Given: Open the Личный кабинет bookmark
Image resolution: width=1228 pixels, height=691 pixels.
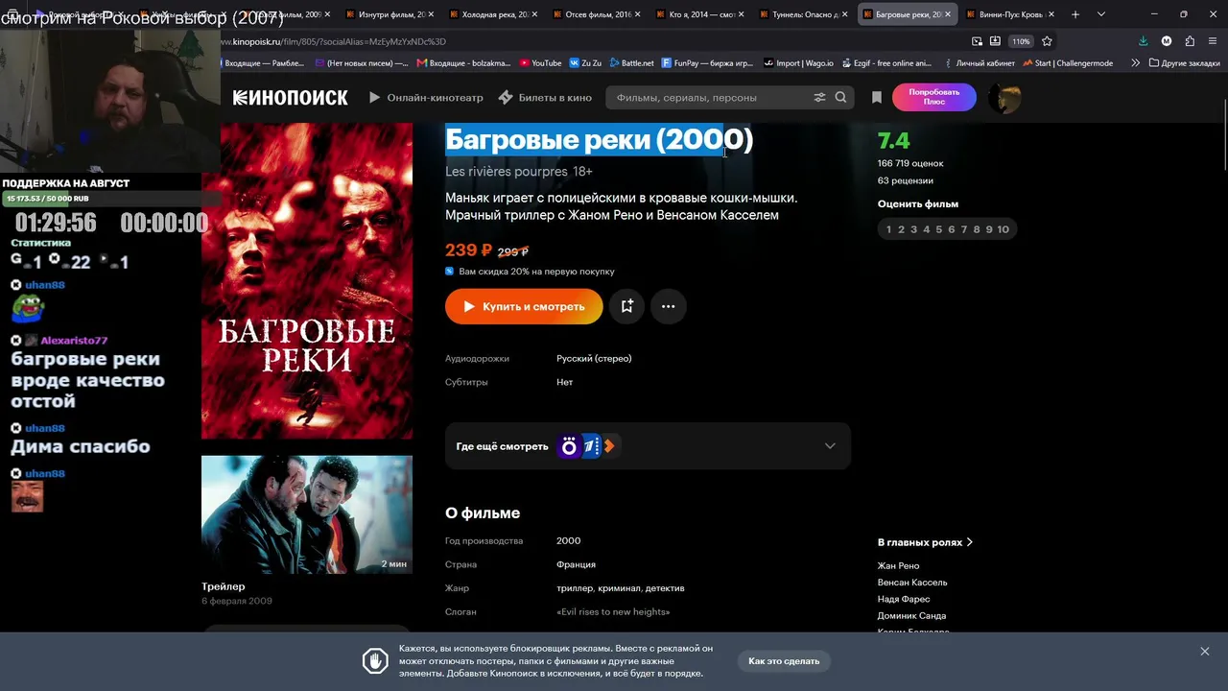Looking at the screenshot, I should pyautogui.click(x=979, y=63).
